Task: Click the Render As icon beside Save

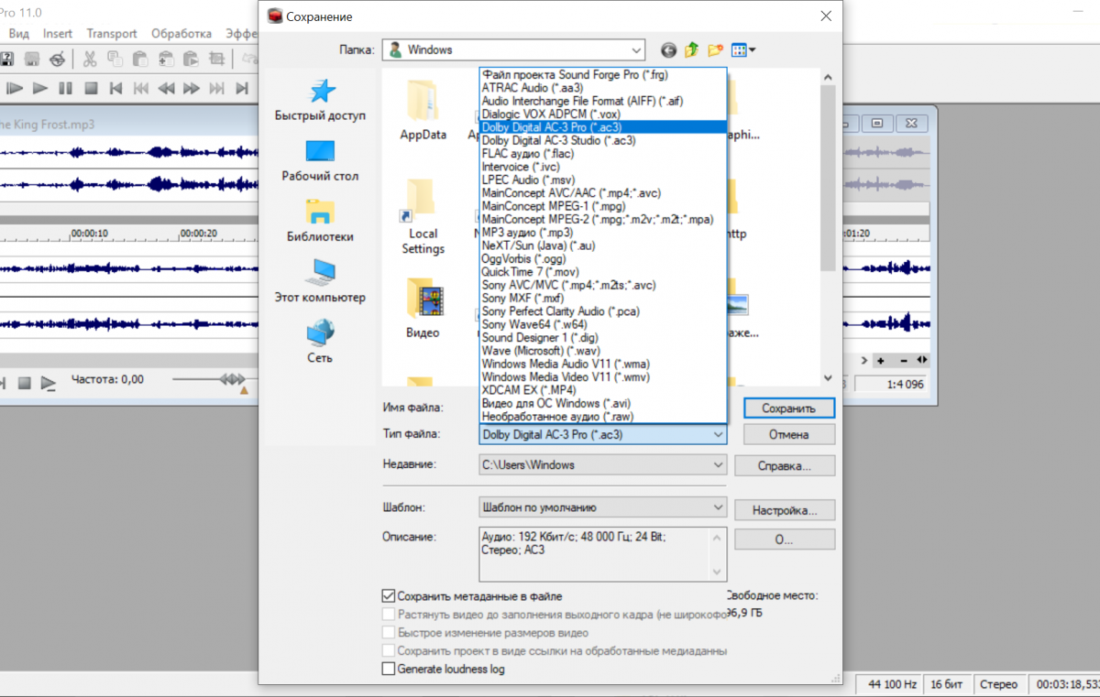Action: click(32, 59)
